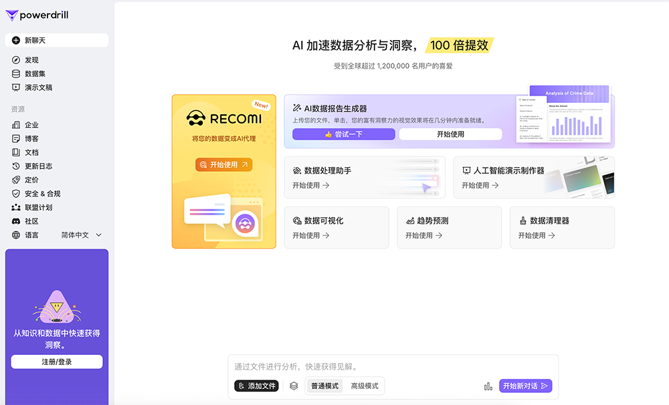Click 开始使用 under 人工智能演示制作器

[480, 185]
